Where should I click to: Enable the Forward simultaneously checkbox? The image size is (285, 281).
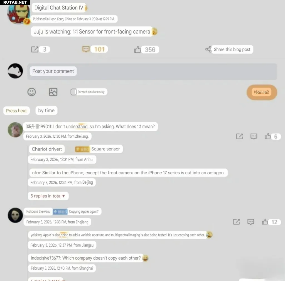(73, 92)
